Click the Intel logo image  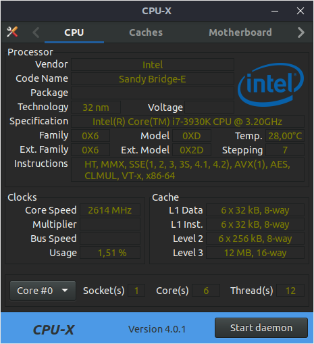pyautogui.click(x=271, y=84)
